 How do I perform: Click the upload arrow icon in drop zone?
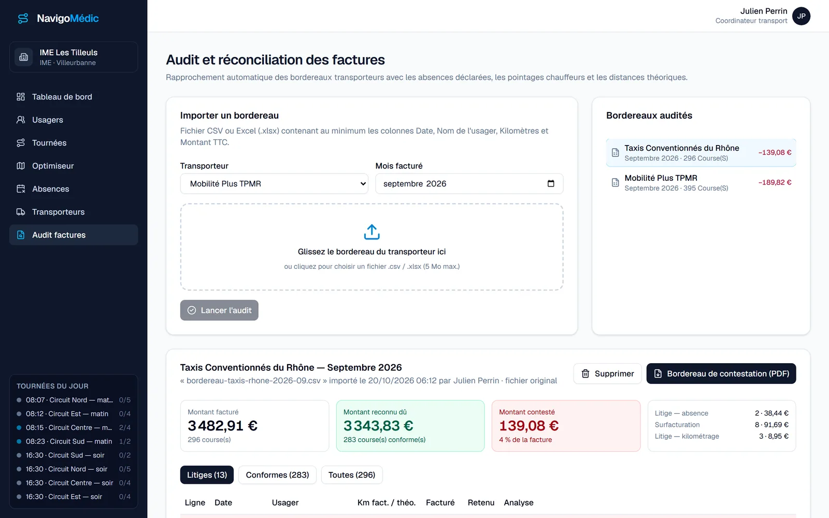pyautogui.click(x=371, y=232)
